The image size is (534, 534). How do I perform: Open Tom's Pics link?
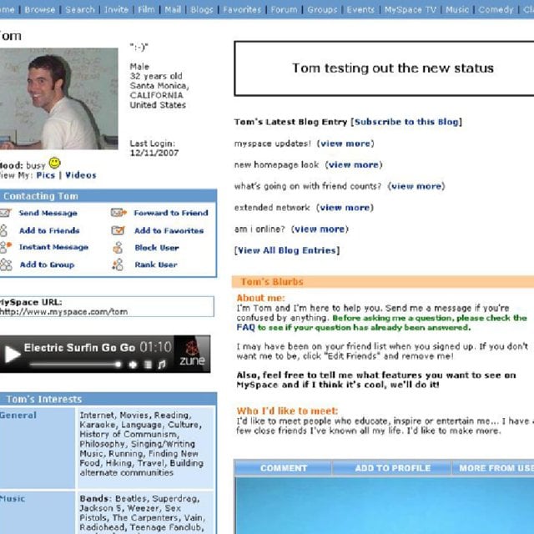[x=46, y=175]
